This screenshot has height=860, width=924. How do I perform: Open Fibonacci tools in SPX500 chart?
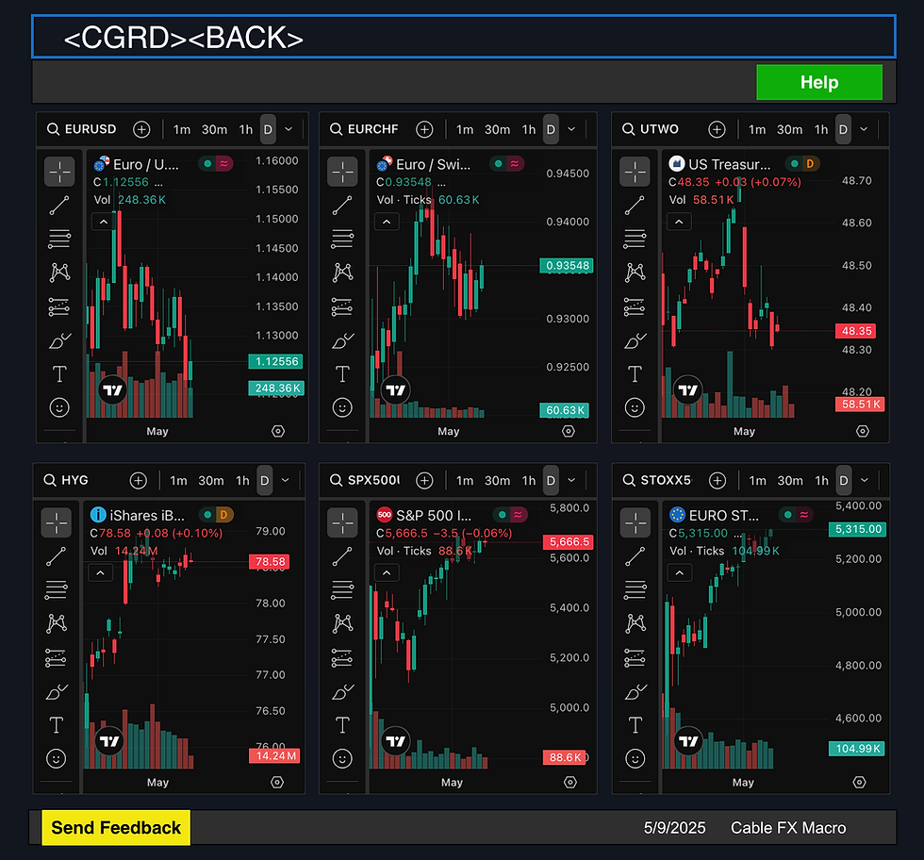[x=342, y=589]
